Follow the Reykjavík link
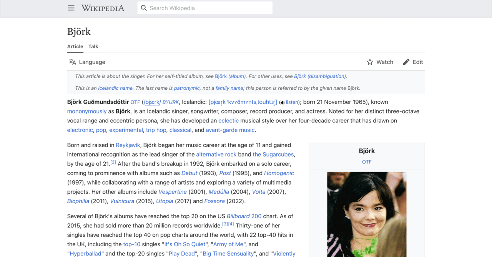 [x=128, y=145]
